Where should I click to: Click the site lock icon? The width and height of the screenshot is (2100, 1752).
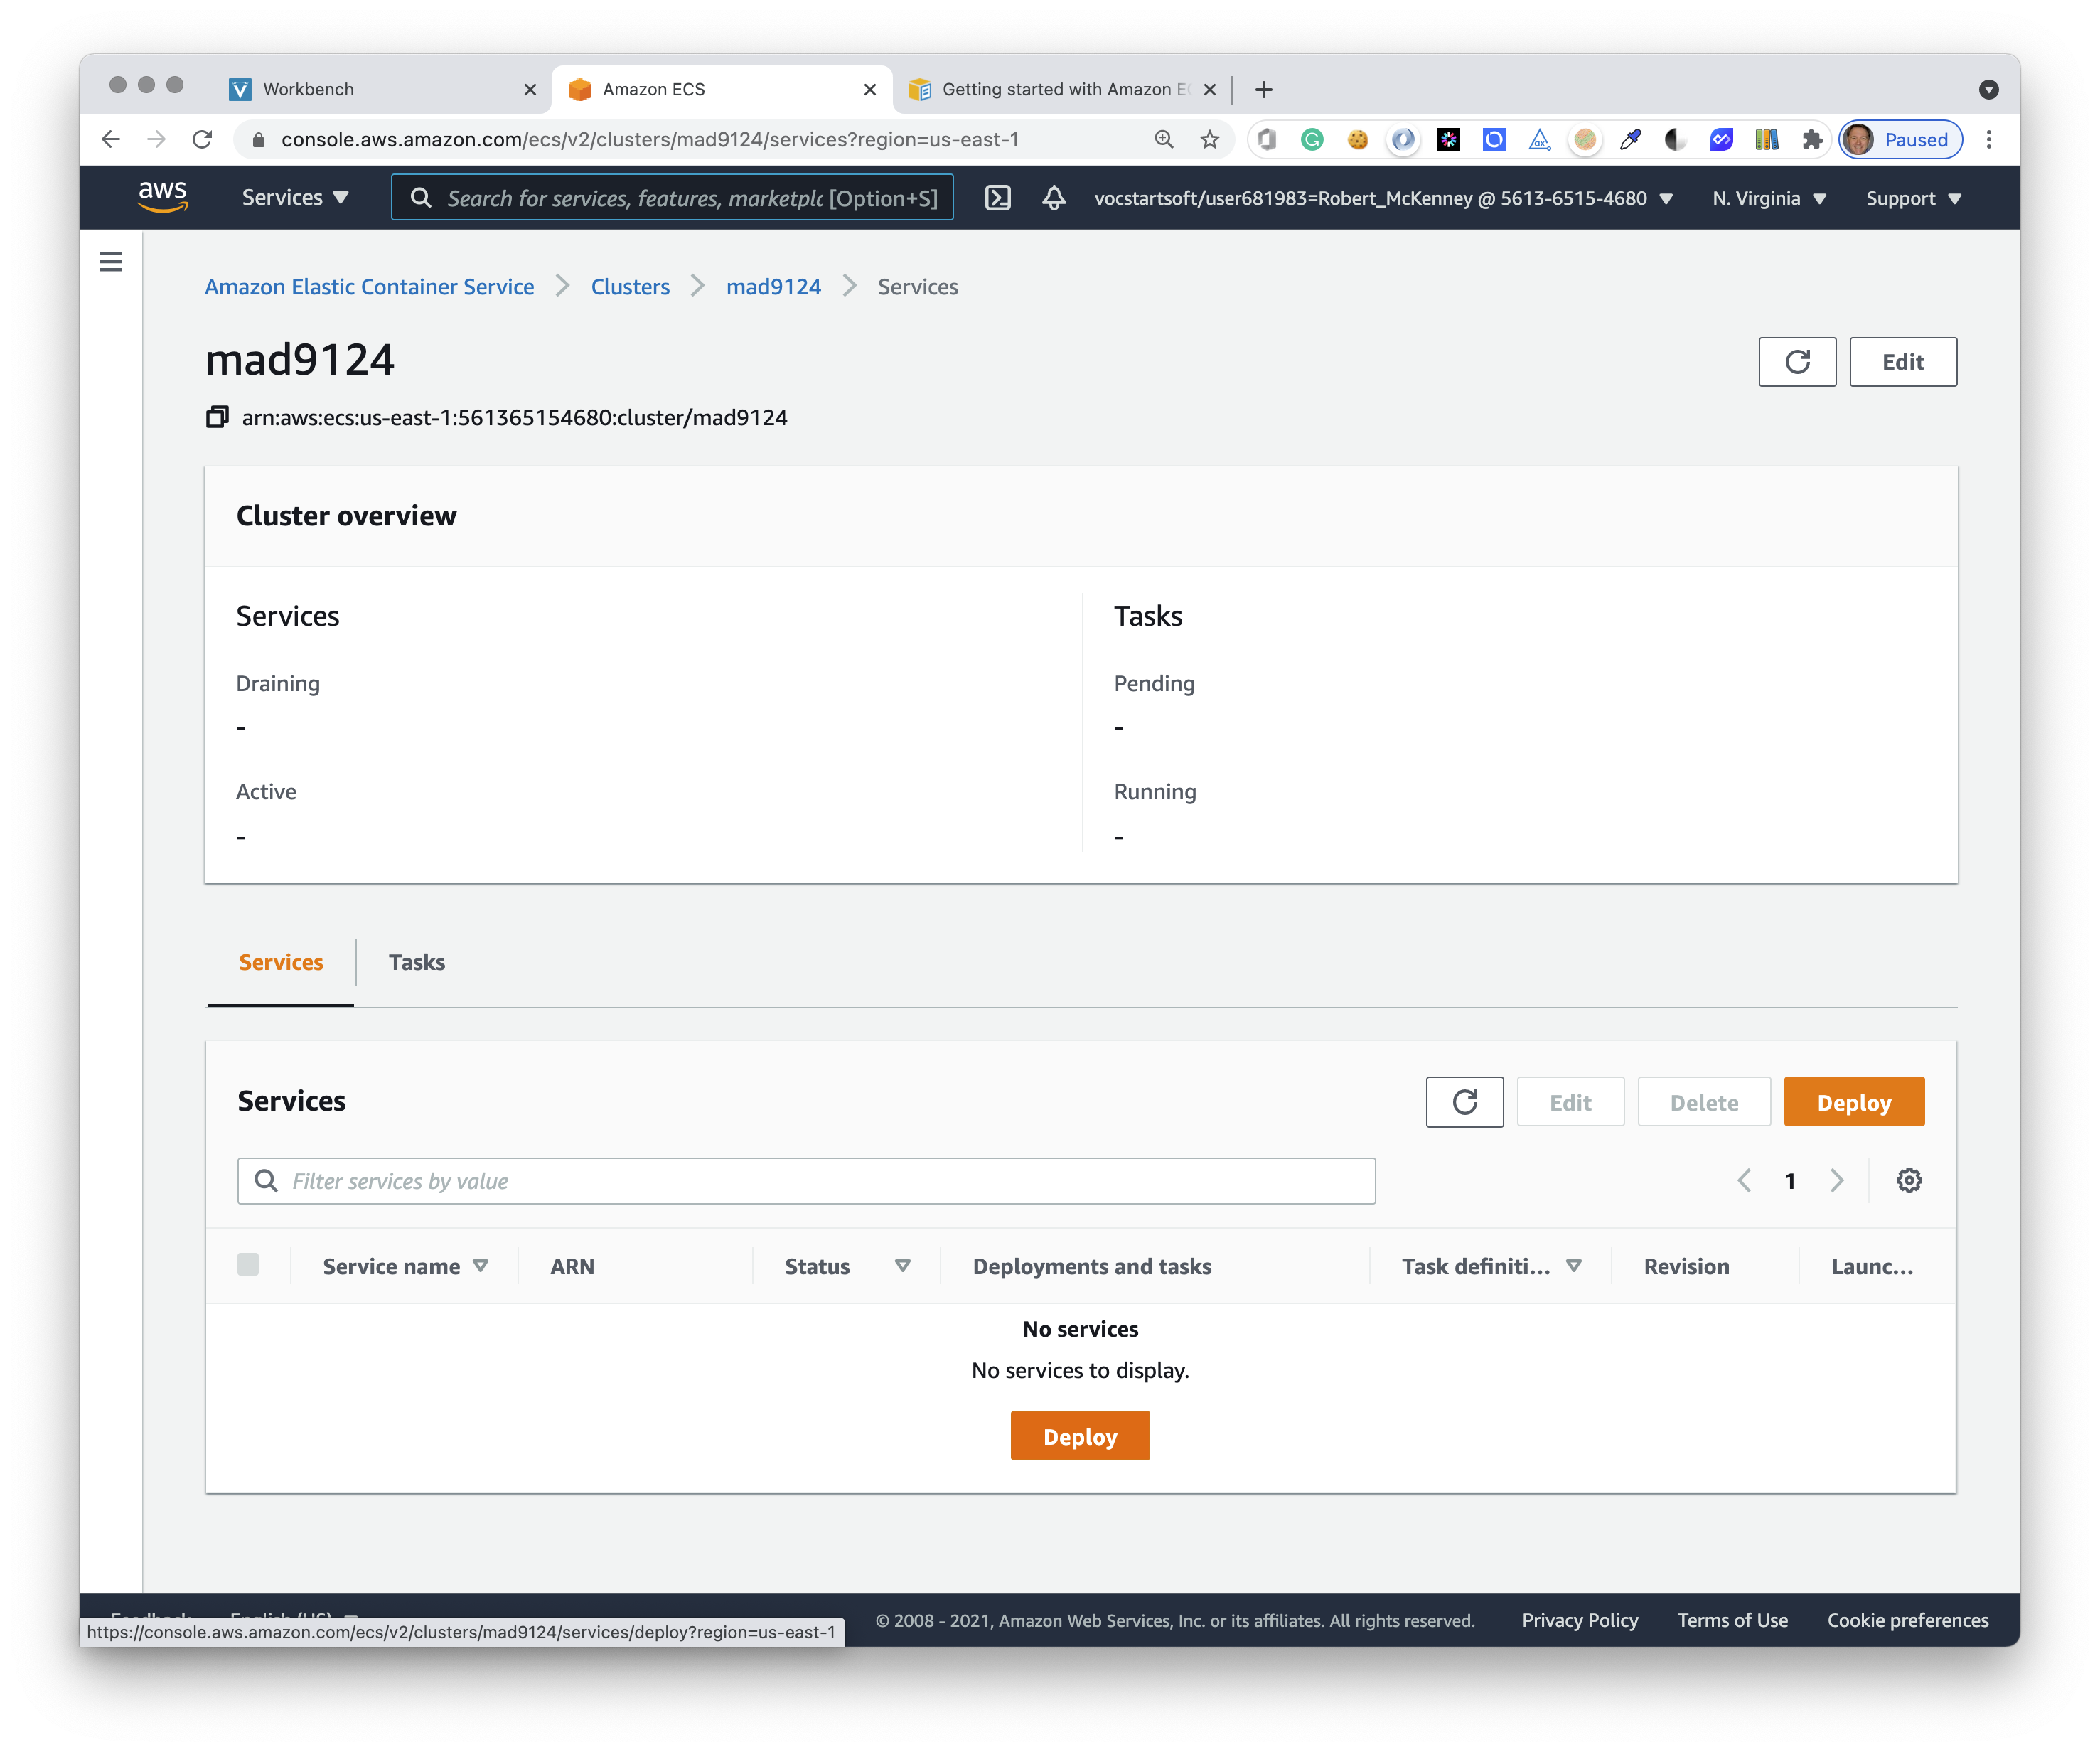pos(258,140)
